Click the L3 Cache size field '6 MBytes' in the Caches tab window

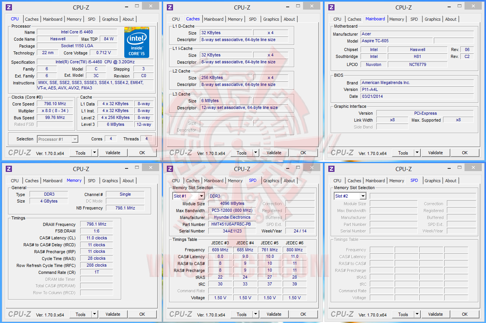226,101
